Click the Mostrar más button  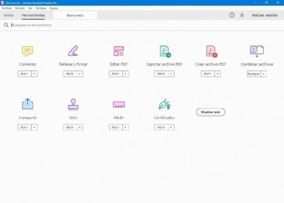tap(210, 112)
